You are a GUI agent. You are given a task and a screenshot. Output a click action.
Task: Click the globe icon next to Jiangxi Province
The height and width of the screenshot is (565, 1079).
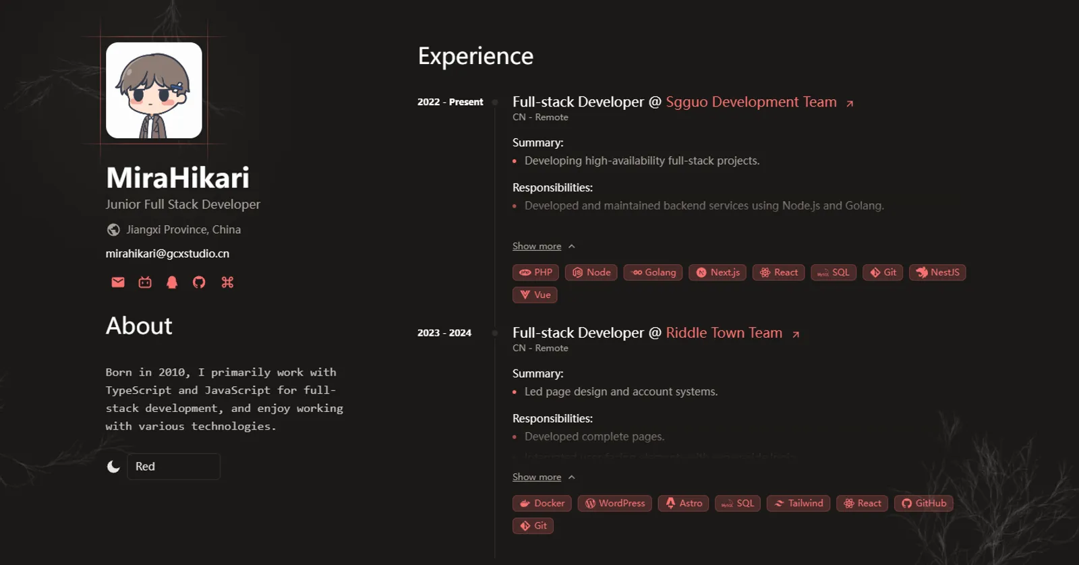(x=113, y=230)
